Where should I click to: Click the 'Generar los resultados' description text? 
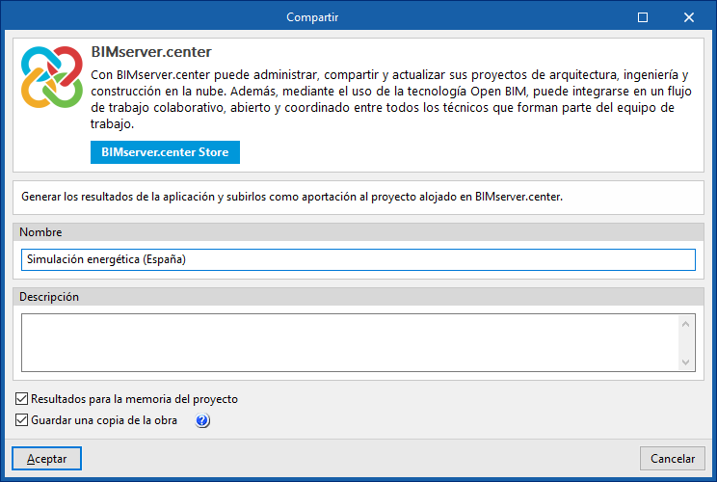click(x=292, y=197)
